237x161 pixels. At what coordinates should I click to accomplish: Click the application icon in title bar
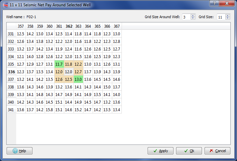tap(5, 5)
